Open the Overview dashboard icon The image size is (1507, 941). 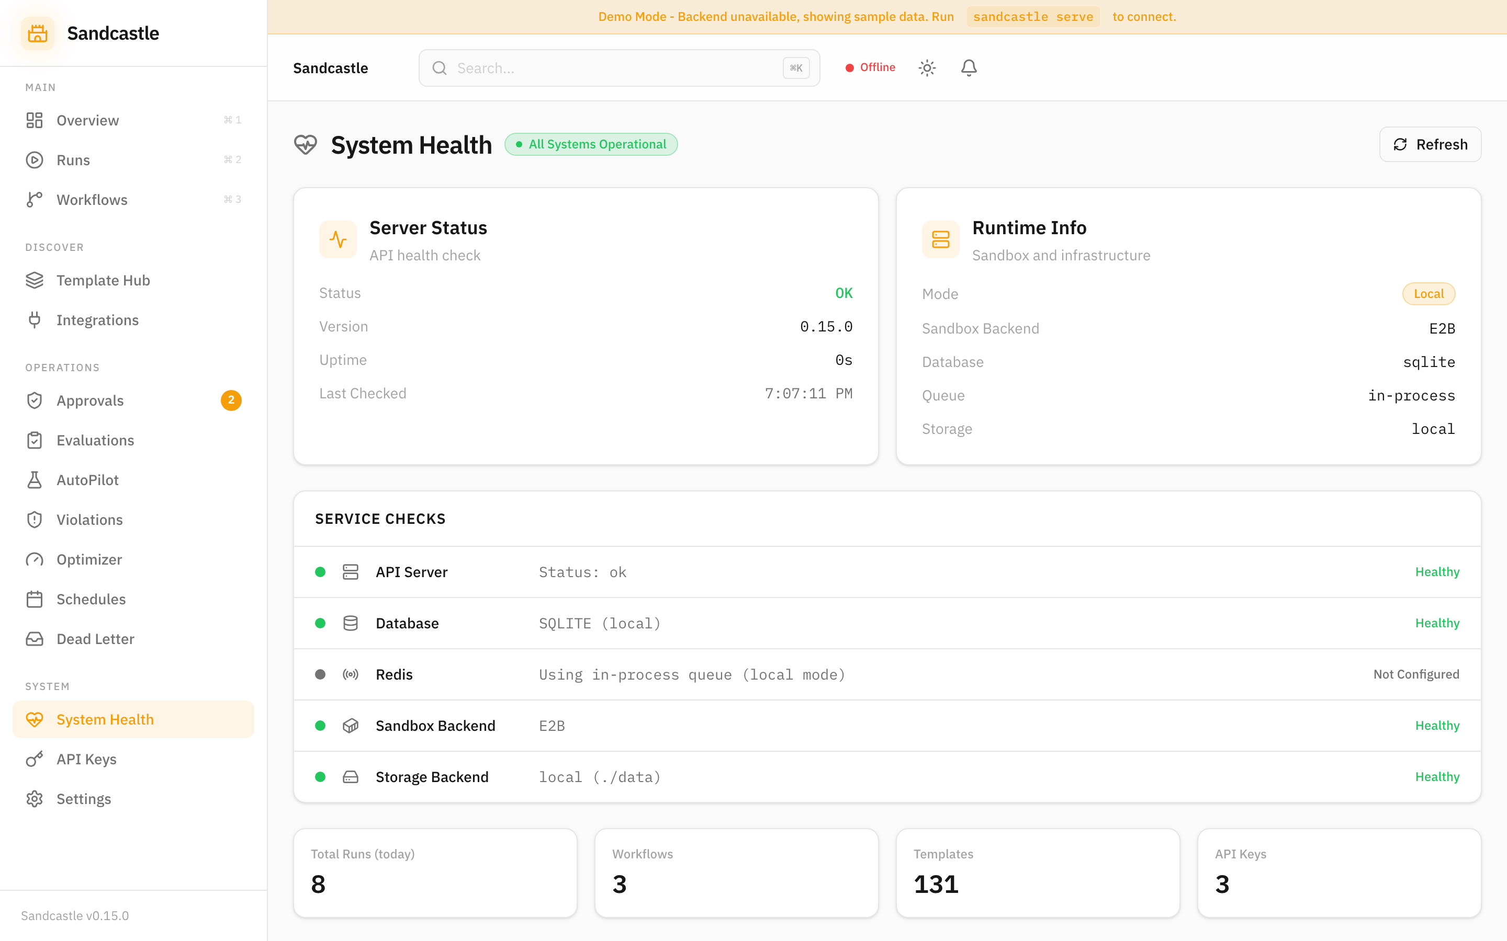tap(34, 120)
